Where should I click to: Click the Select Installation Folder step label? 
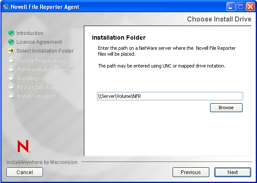click(x=45, y=51)
